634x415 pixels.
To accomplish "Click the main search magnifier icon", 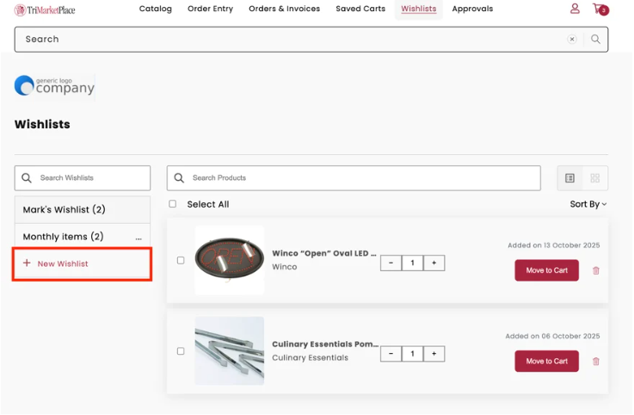I will (595, 39).
